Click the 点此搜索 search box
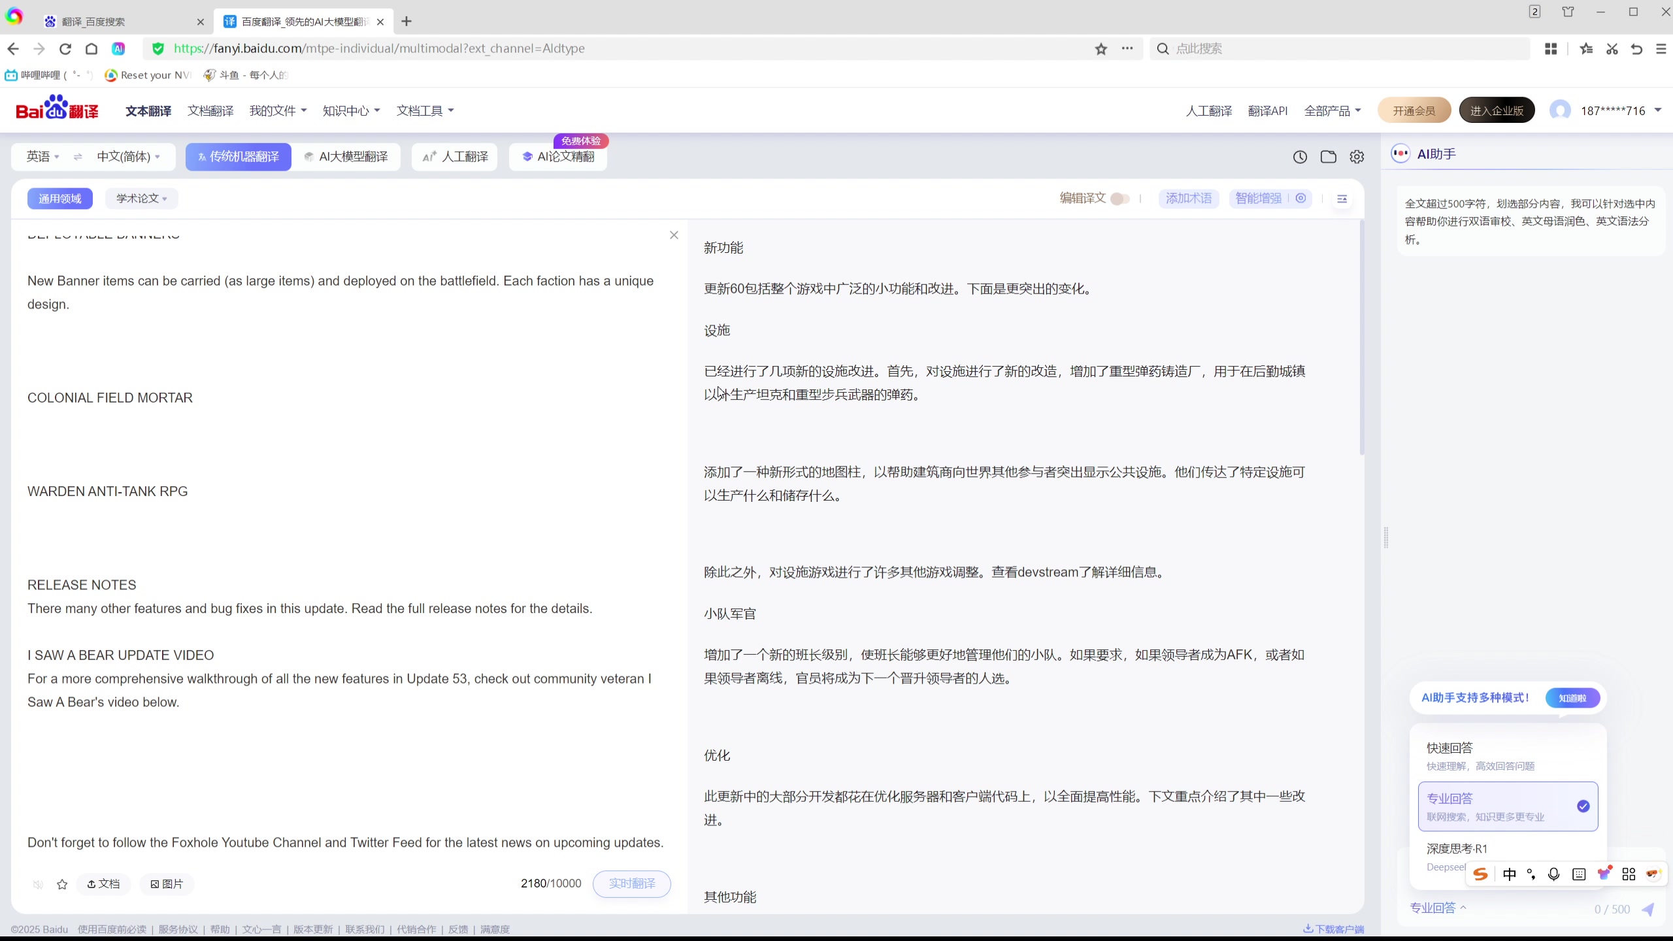 [x=1340, y=48]
